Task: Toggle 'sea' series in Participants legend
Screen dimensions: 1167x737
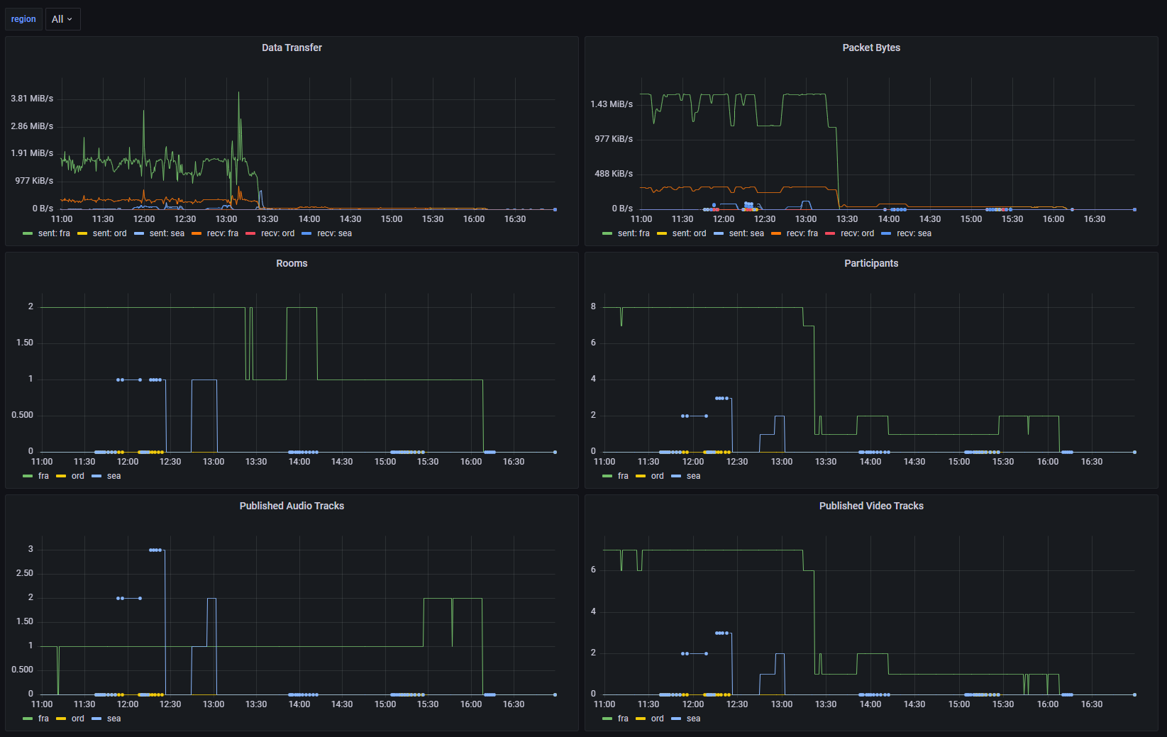Action: [693, 476]
